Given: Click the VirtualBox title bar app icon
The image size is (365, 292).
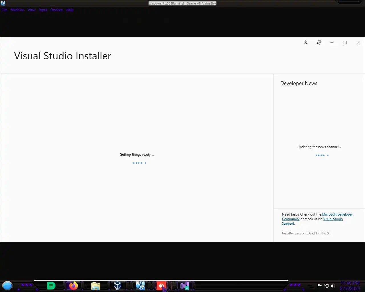Looking at the screenshot, I should [x=3, y=3].
